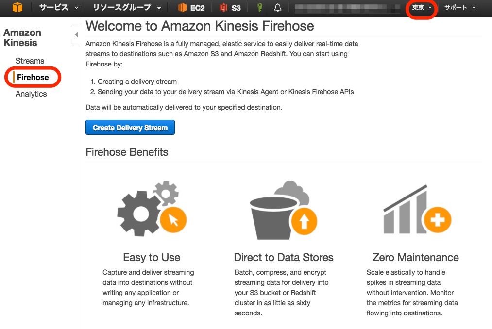Click the Create Delivery Stream button

click(130, 127)
